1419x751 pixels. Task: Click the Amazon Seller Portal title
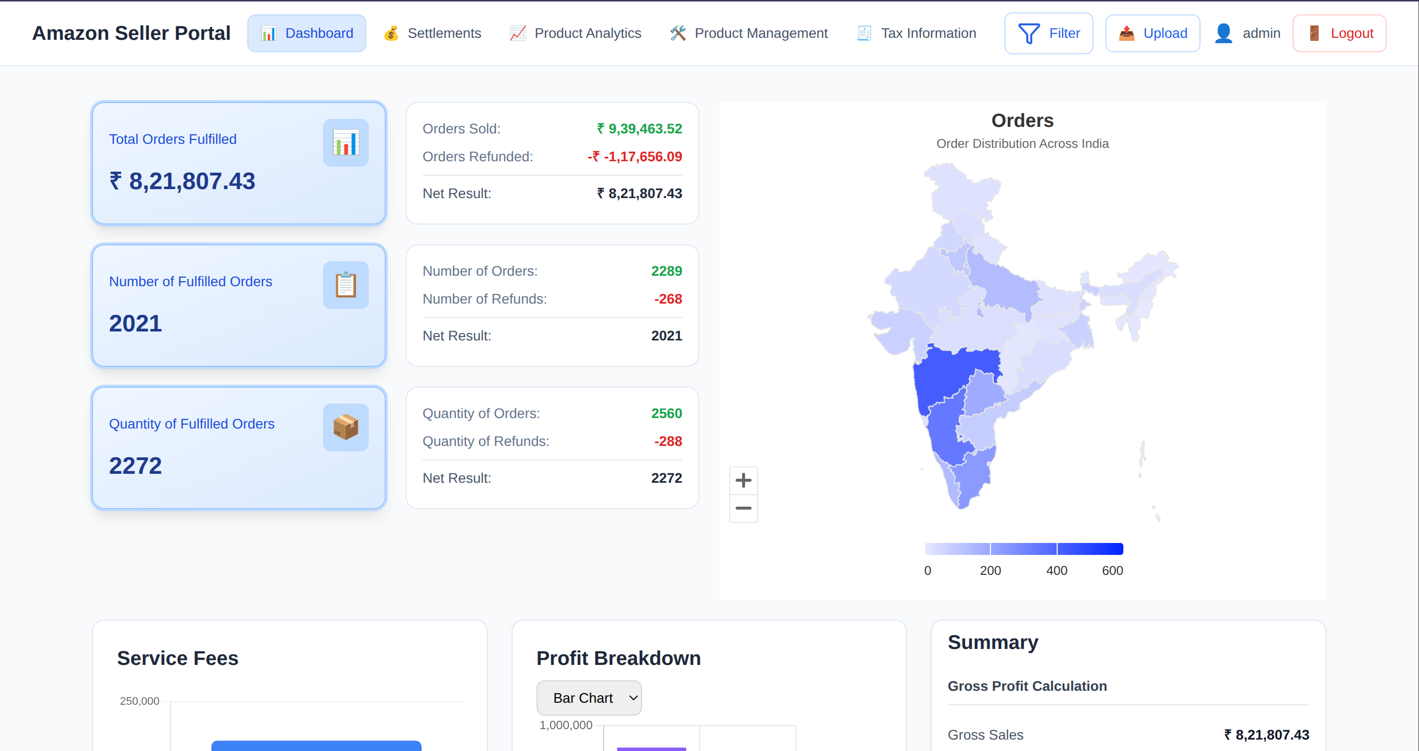[131, 33]
